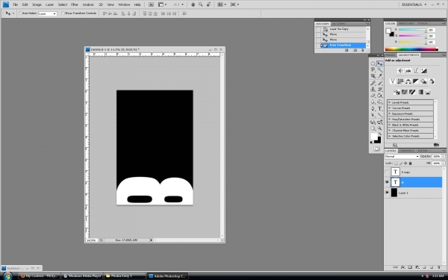Select the Path Selection tool
This screenshot has height=280, width=448.
click(373, 115)
